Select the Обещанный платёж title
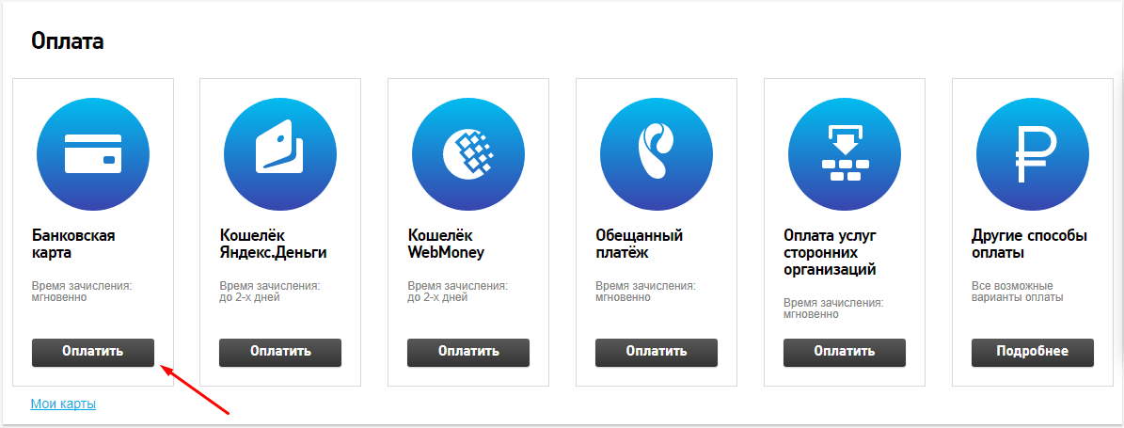This screenshot has height=428, width=1124. pos(639,245)
